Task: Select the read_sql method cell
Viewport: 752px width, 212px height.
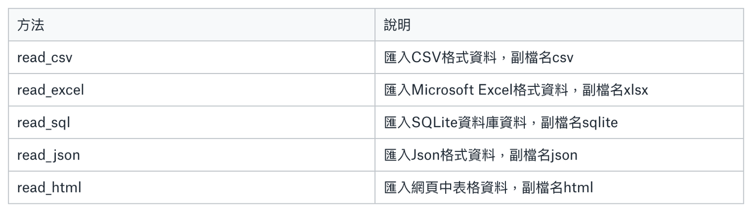Action: point(192,122)
